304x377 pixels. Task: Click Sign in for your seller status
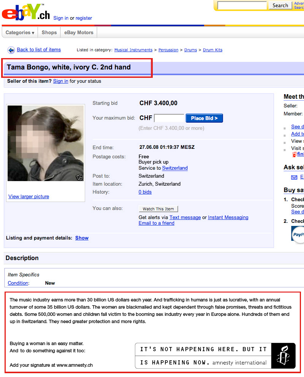pyautogui.click(x=61, y=81)
